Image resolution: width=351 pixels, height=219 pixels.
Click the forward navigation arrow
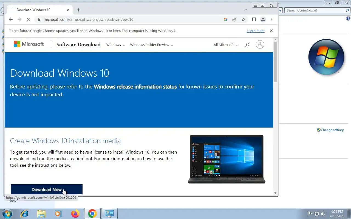pos(19,19)
